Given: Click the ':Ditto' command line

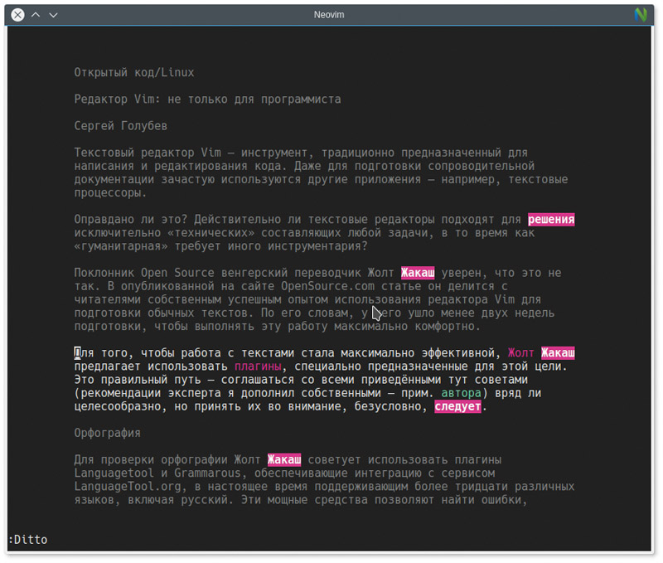Looking at the screenshot, I should click(x=28, y=539).
